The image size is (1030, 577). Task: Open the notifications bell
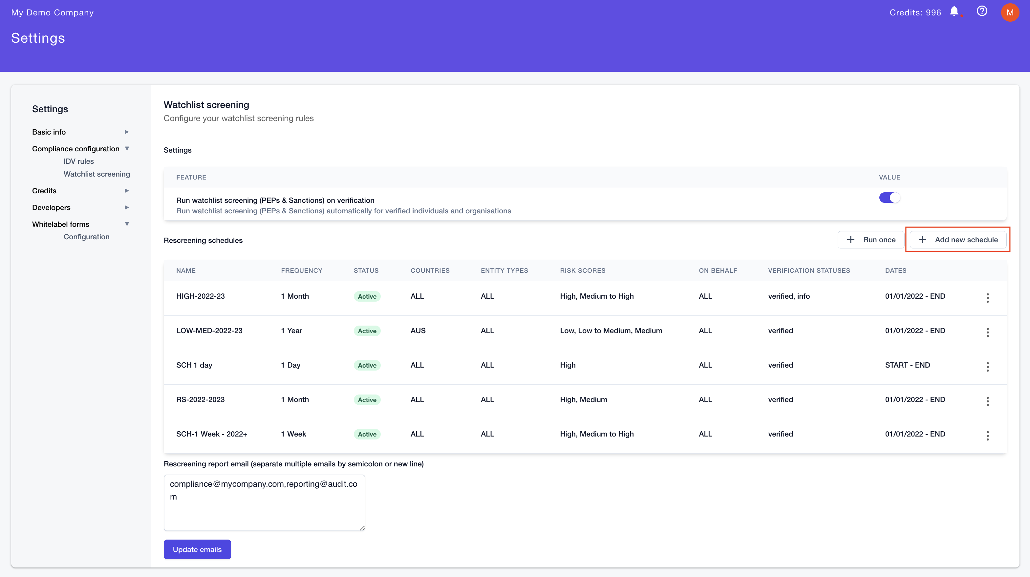click(x=954, y=11)
